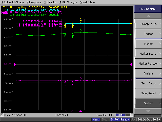Open the Mkr/Analysis menu
The height and width of the screenshot is (122, 162).
click(68, 2)
